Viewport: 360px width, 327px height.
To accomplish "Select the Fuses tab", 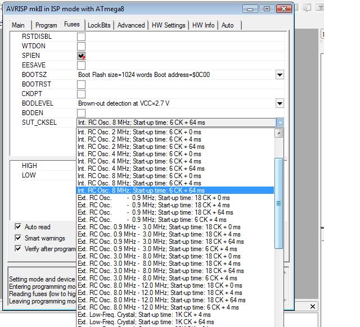I will 72,24.
